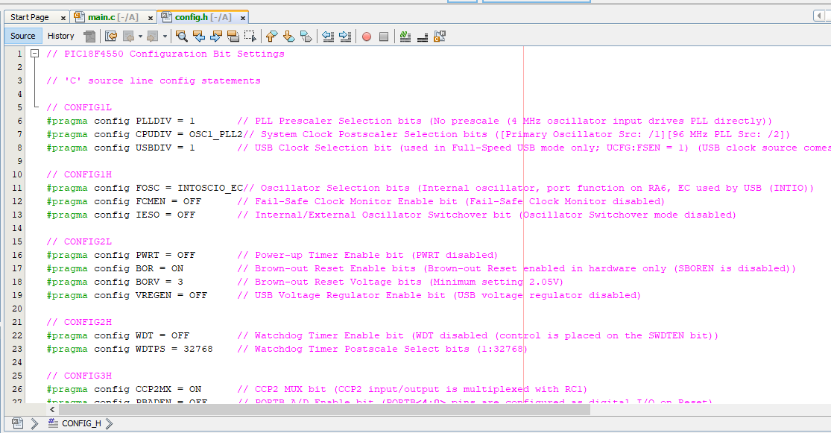Click 'WDT = OFF' pragma text
The width and height of the screenshot is (831, 433).
pyautogui.click(x=118, y=335)
